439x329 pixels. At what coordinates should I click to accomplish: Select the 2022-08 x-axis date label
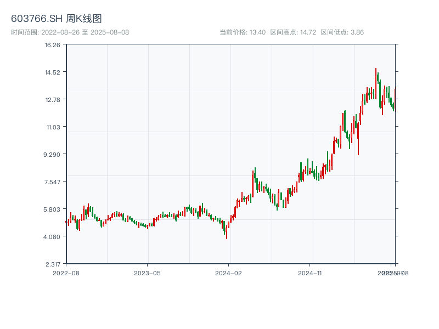[66, 273]
